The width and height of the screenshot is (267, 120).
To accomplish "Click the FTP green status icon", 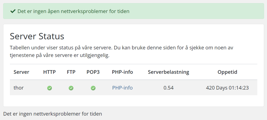I will 71,88.
